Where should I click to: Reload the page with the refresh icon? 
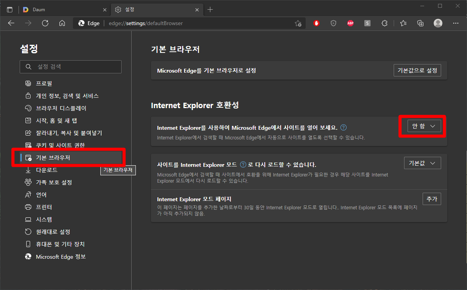pos(45,23)
